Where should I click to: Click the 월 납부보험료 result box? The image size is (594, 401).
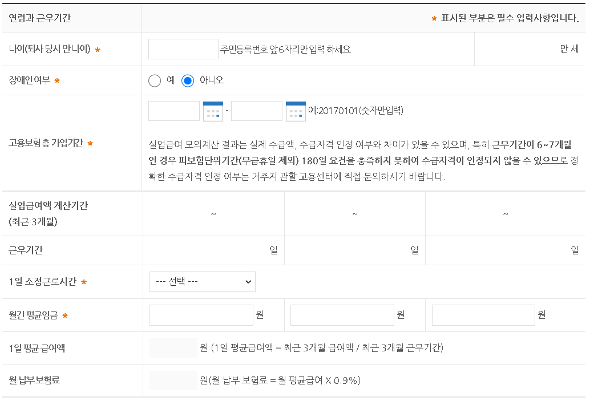(x=173, y=379)
